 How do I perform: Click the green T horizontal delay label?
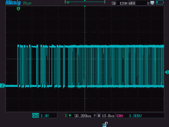66,116
